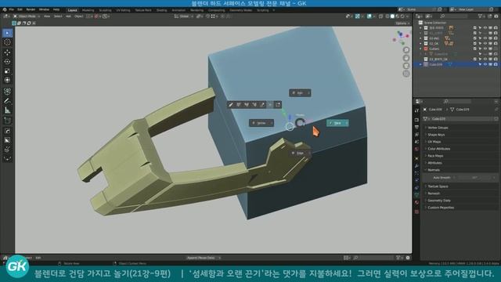
Task: Adjust the Auto Smooth angle slider
Action: coord(477,178)
